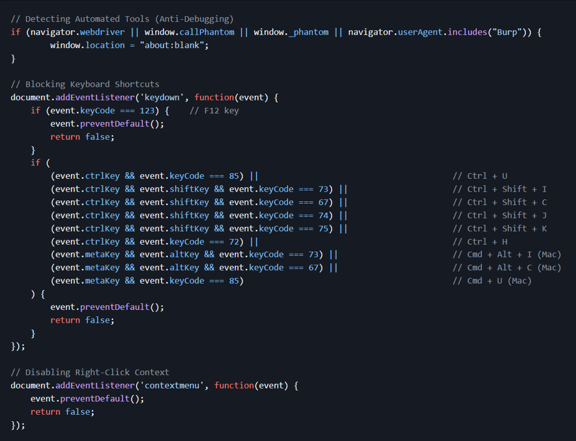The height and width of the screenshot is (441, 576).
Task: Click the "// Ctrl + Shift + I" comment
Action: tap(499, 189)
